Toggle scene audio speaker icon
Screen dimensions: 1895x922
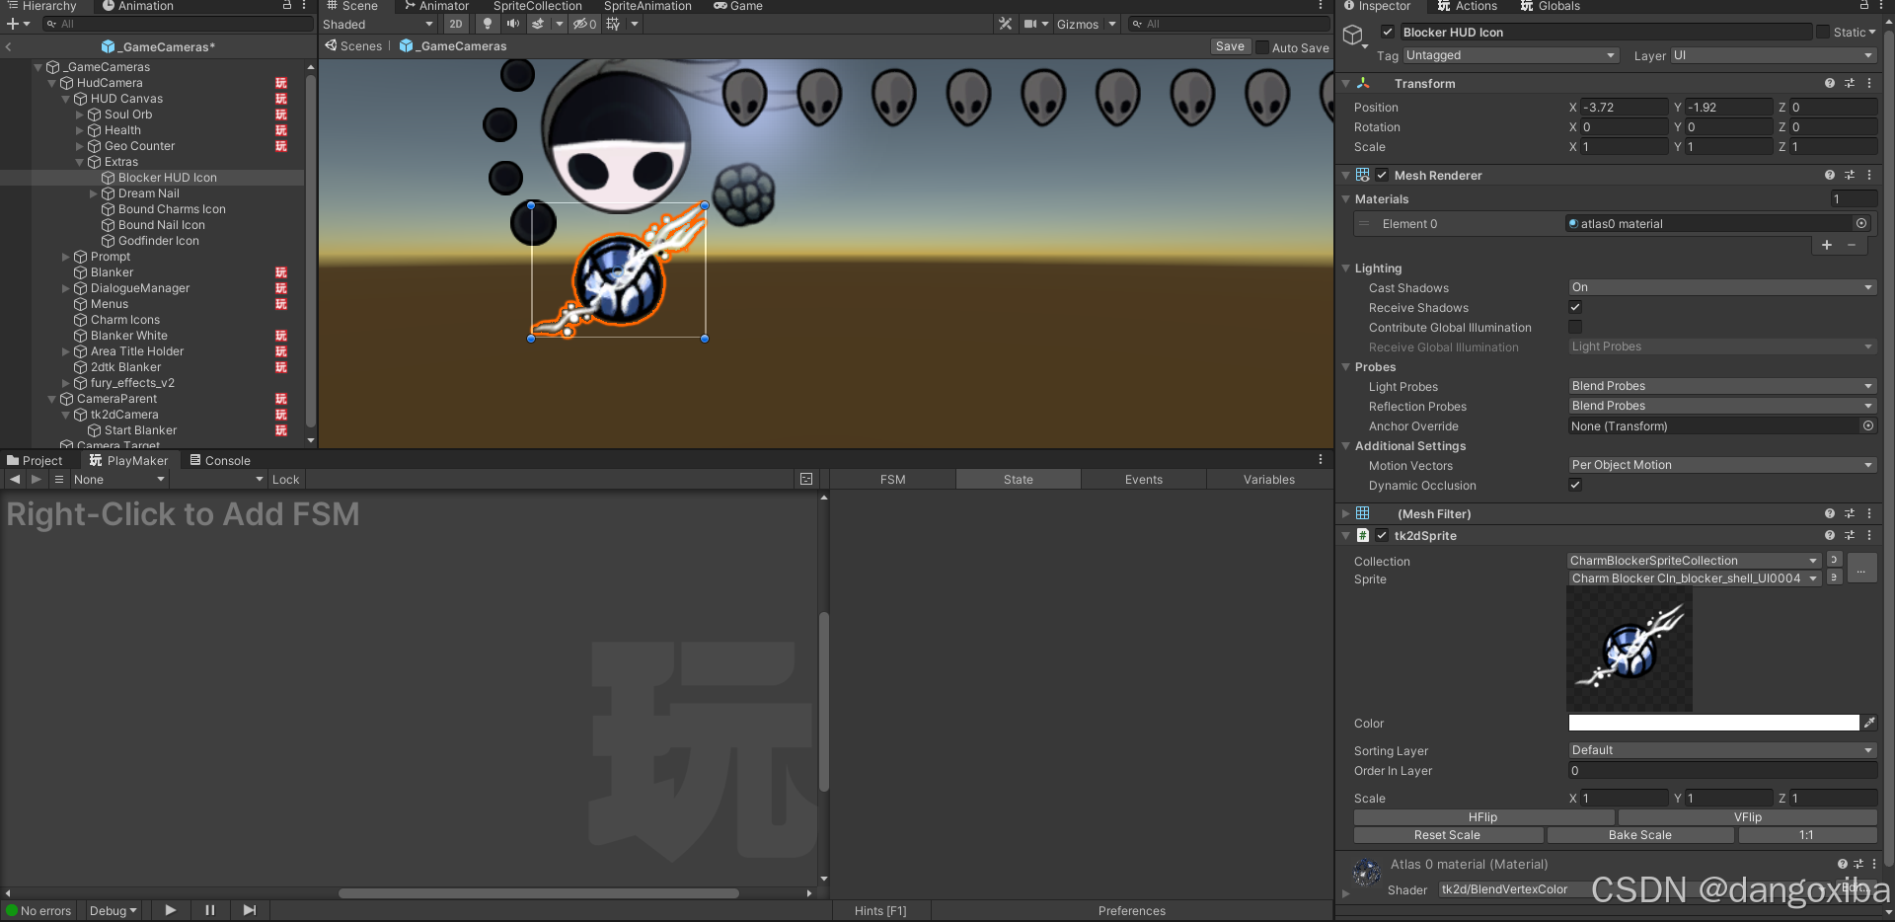pos(512,24)
